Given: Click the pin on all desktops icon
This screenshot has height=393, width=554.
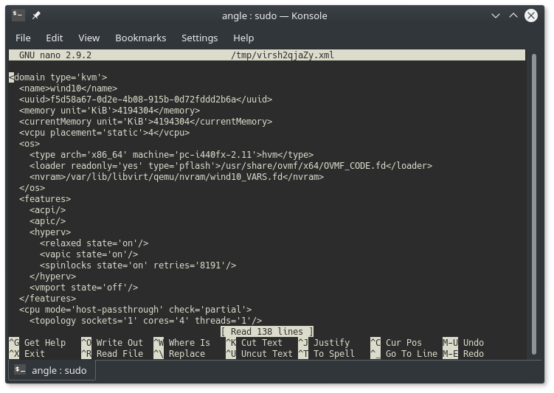Looking at the screenshot, I should (x=36, y=15).
